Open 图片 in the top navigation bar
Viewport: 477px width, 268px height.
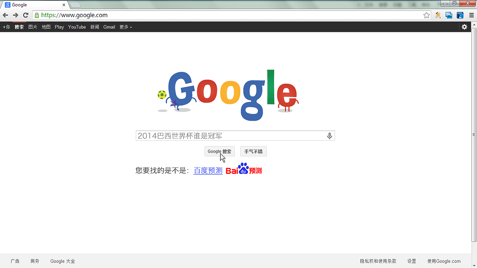(33, 27)
